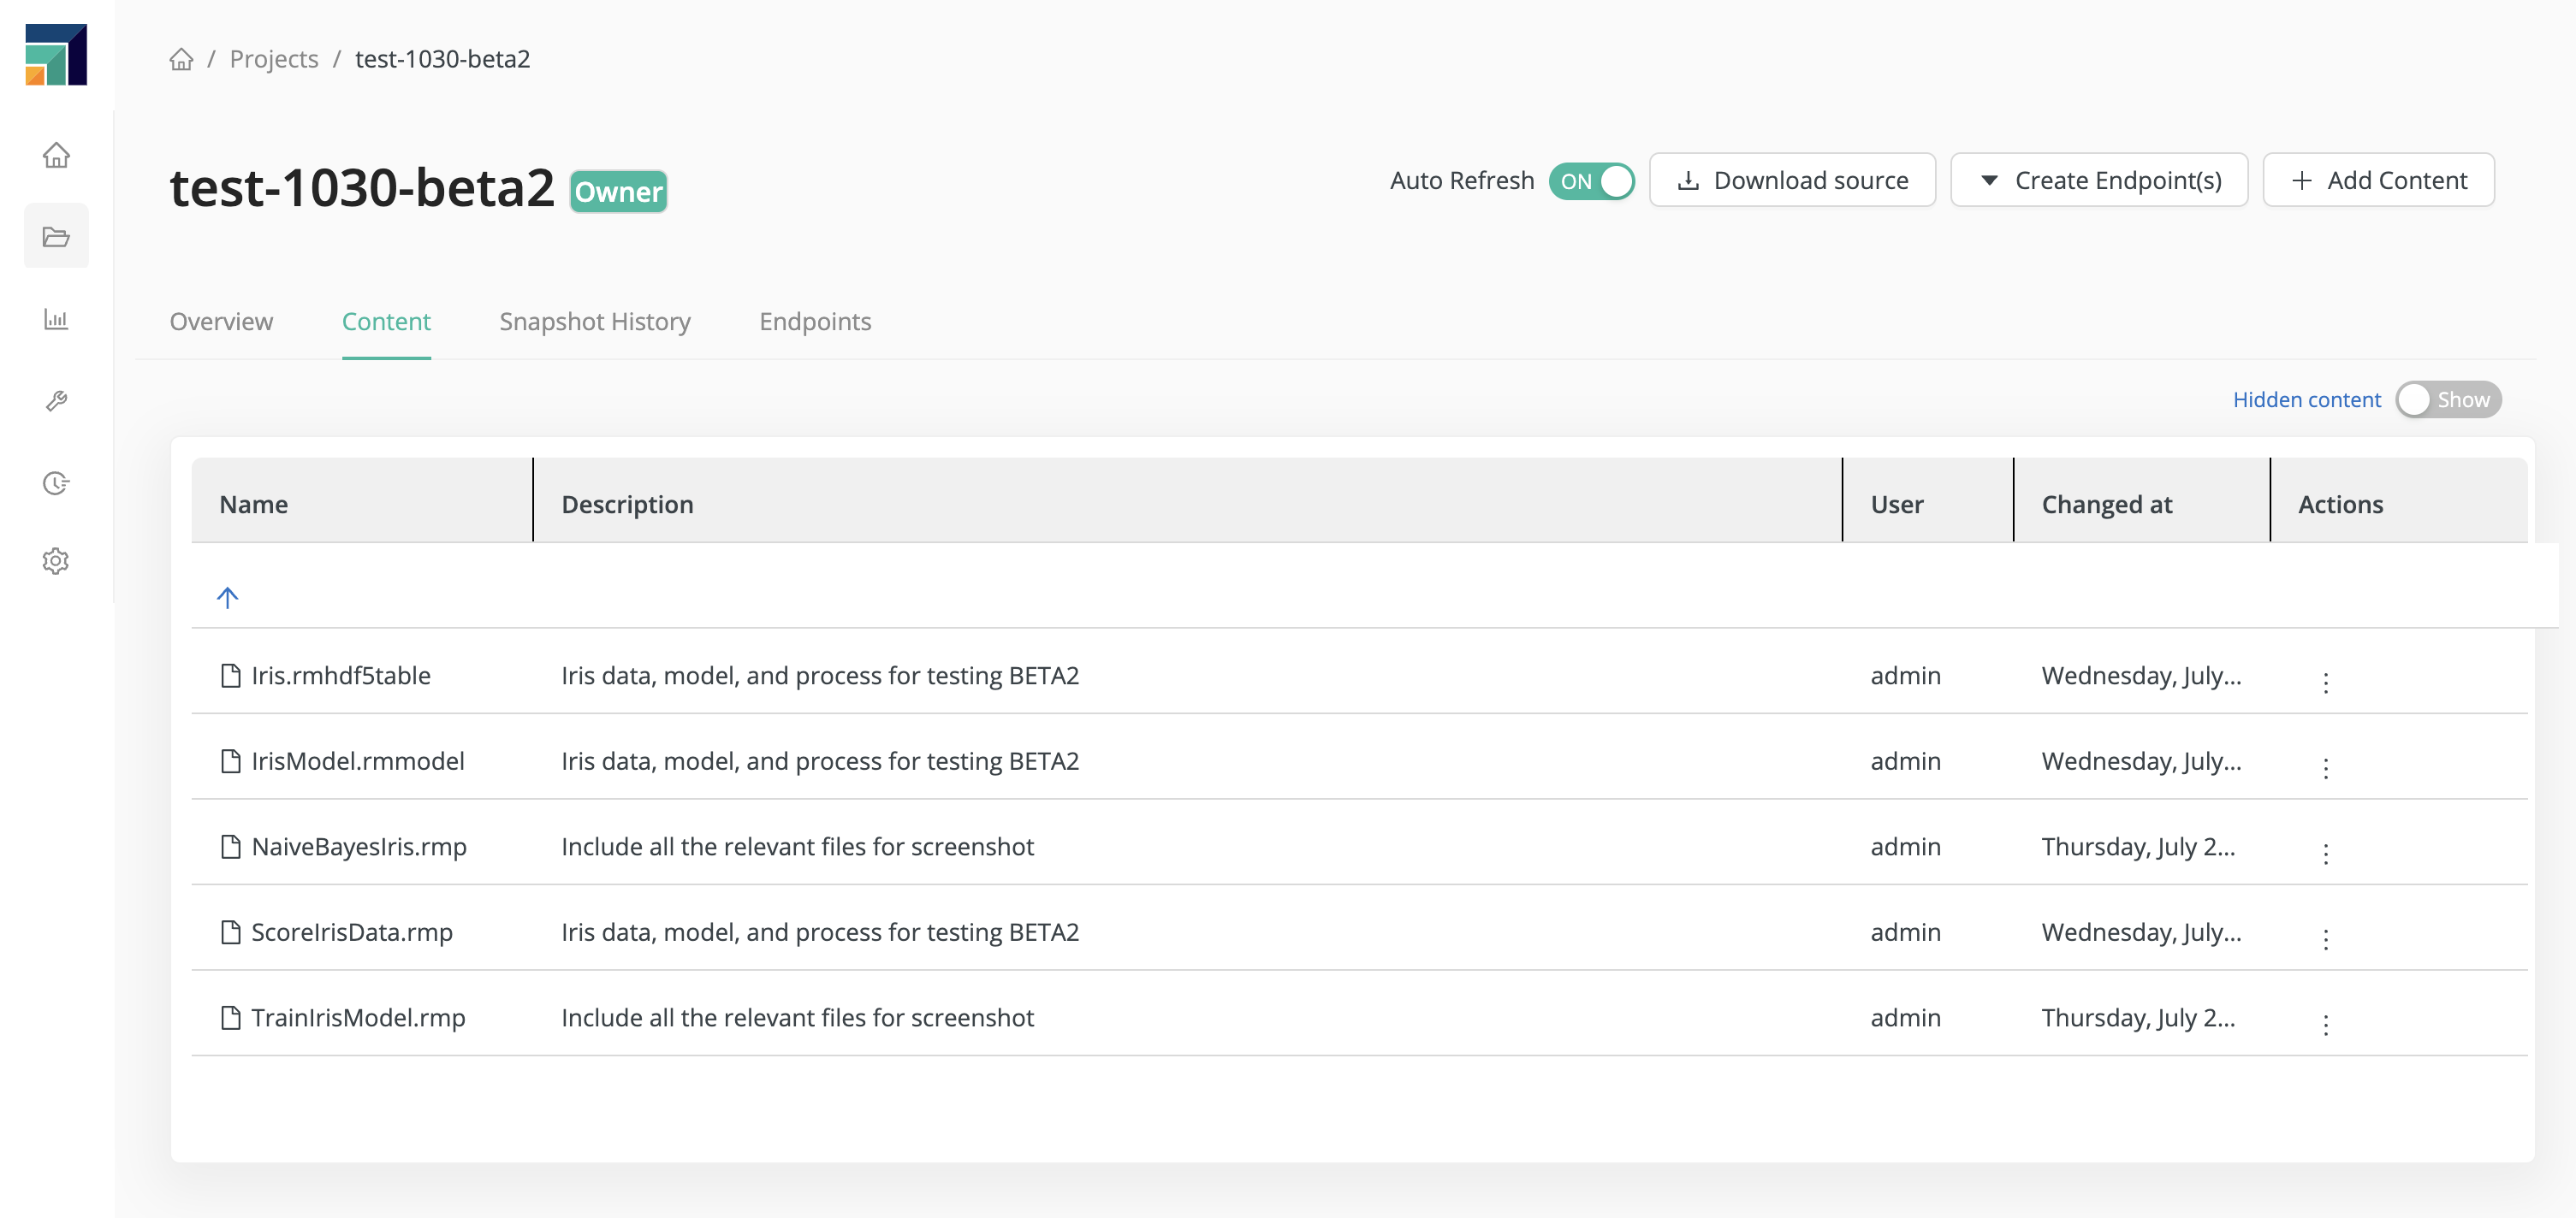Open the clock schedule icon in sidebar

[56, 482]
